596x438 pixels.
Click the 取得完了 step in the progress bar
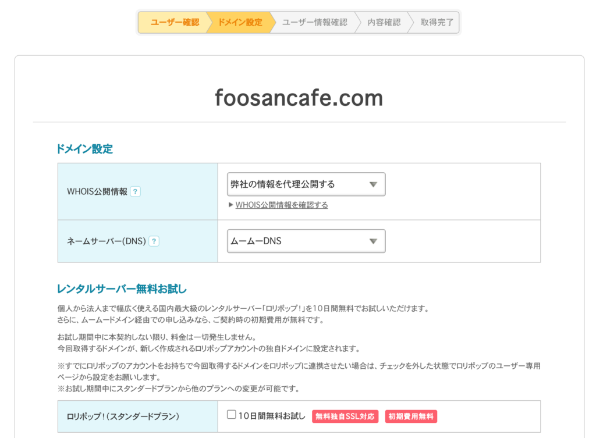pos(437,23)
